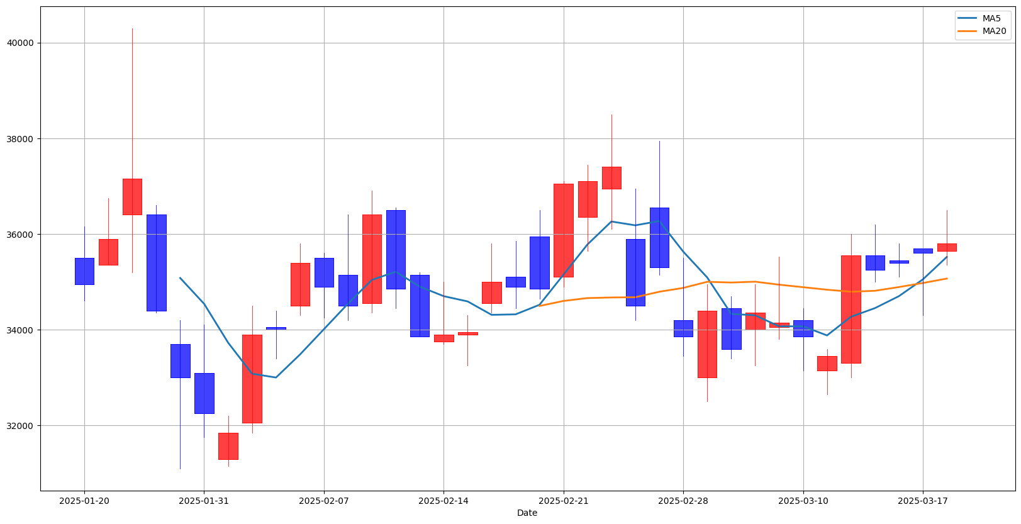Click the MA5 legend entry
This screenshot has height=524, width=1021.
click(x=983, y=19)
